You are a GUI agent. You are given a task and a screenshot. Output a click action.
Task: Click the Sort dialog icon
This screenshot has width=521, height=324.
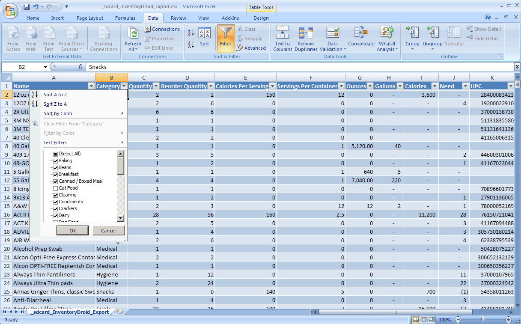click(x=205, y=33)
